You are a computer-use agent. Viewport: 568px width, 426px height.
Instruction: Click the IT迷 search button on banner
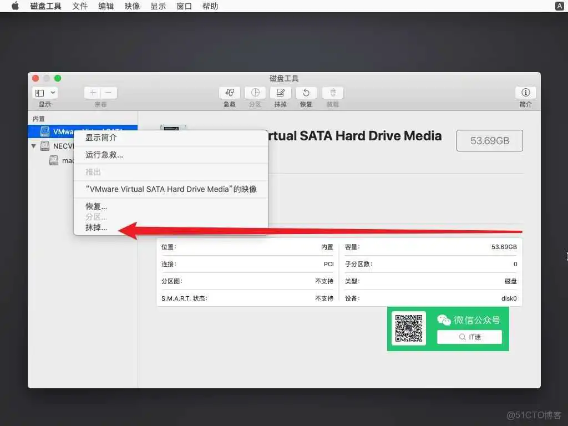point(469,337)
